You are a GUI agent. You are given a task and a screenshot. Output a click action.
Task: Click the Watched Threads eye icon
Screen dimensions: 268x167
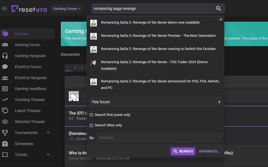pyautogui.click(x=5, y=122)
